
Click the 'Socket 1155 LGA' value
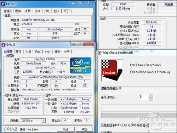click(45, 68)
